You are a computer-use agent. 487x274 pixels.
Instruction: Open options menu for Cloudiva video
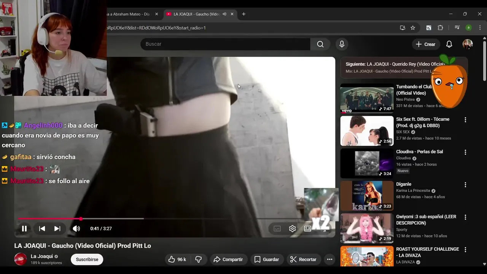click(x=465, y=152)
